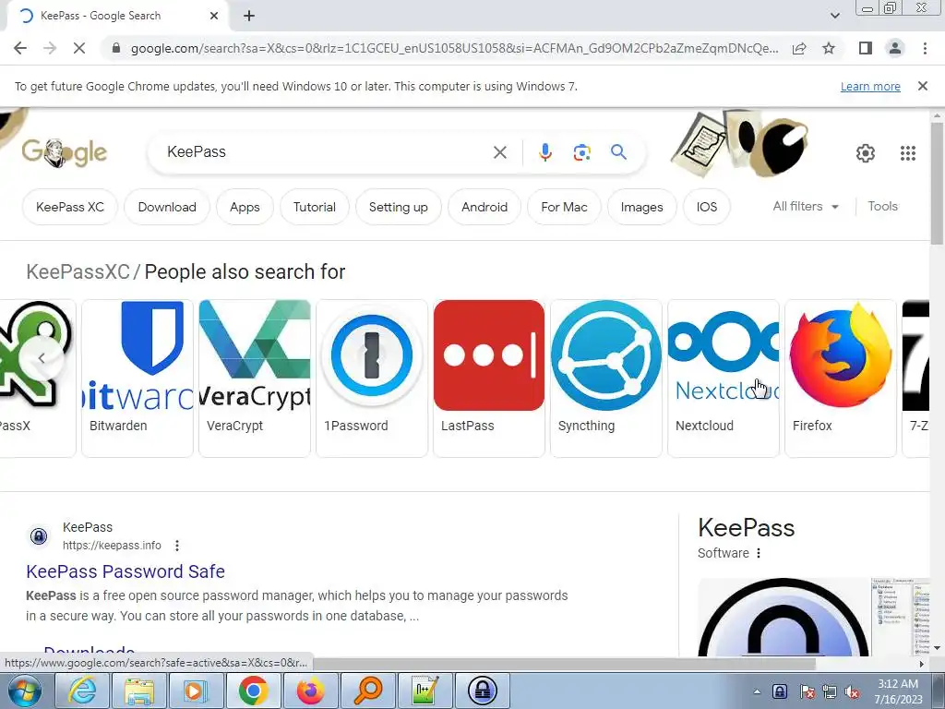Image resolution: width=945 pixels, height=709 pixels.
Task: Select the Apps filter chip
Action: tap(245, 207)
